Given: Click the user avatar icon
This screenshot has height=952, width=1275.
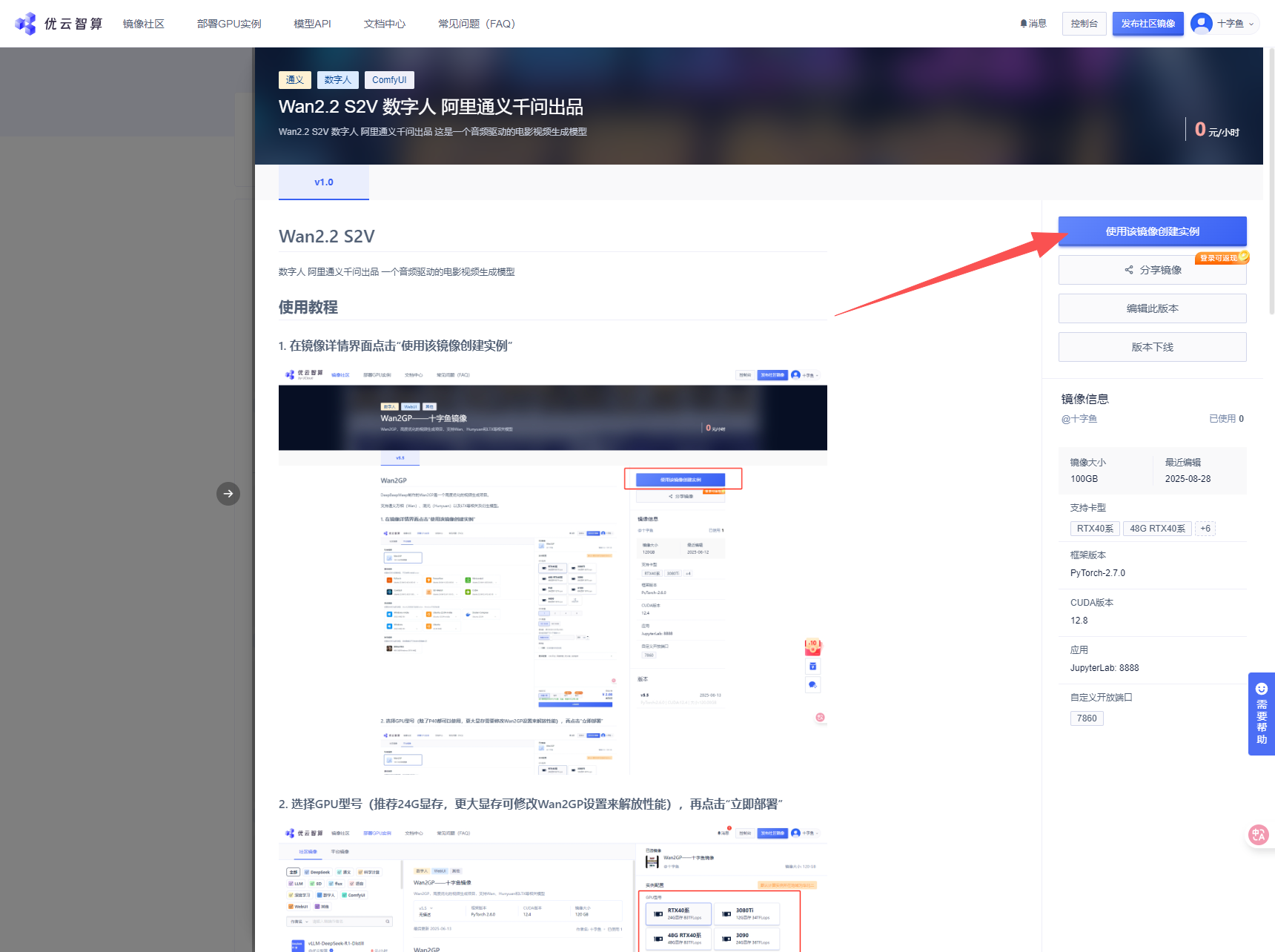Looking at the screenshot, I should pos(1202,24).
